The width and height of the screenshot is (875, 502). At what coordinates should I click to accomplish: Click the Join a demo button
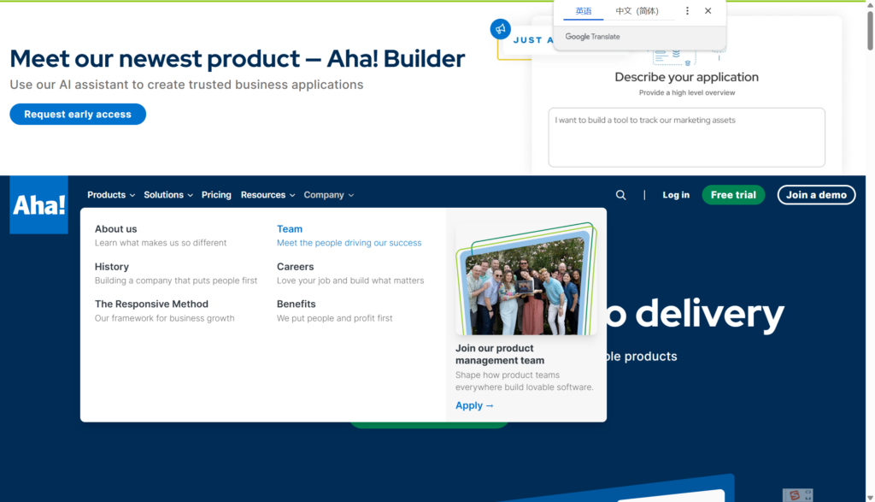816,195
